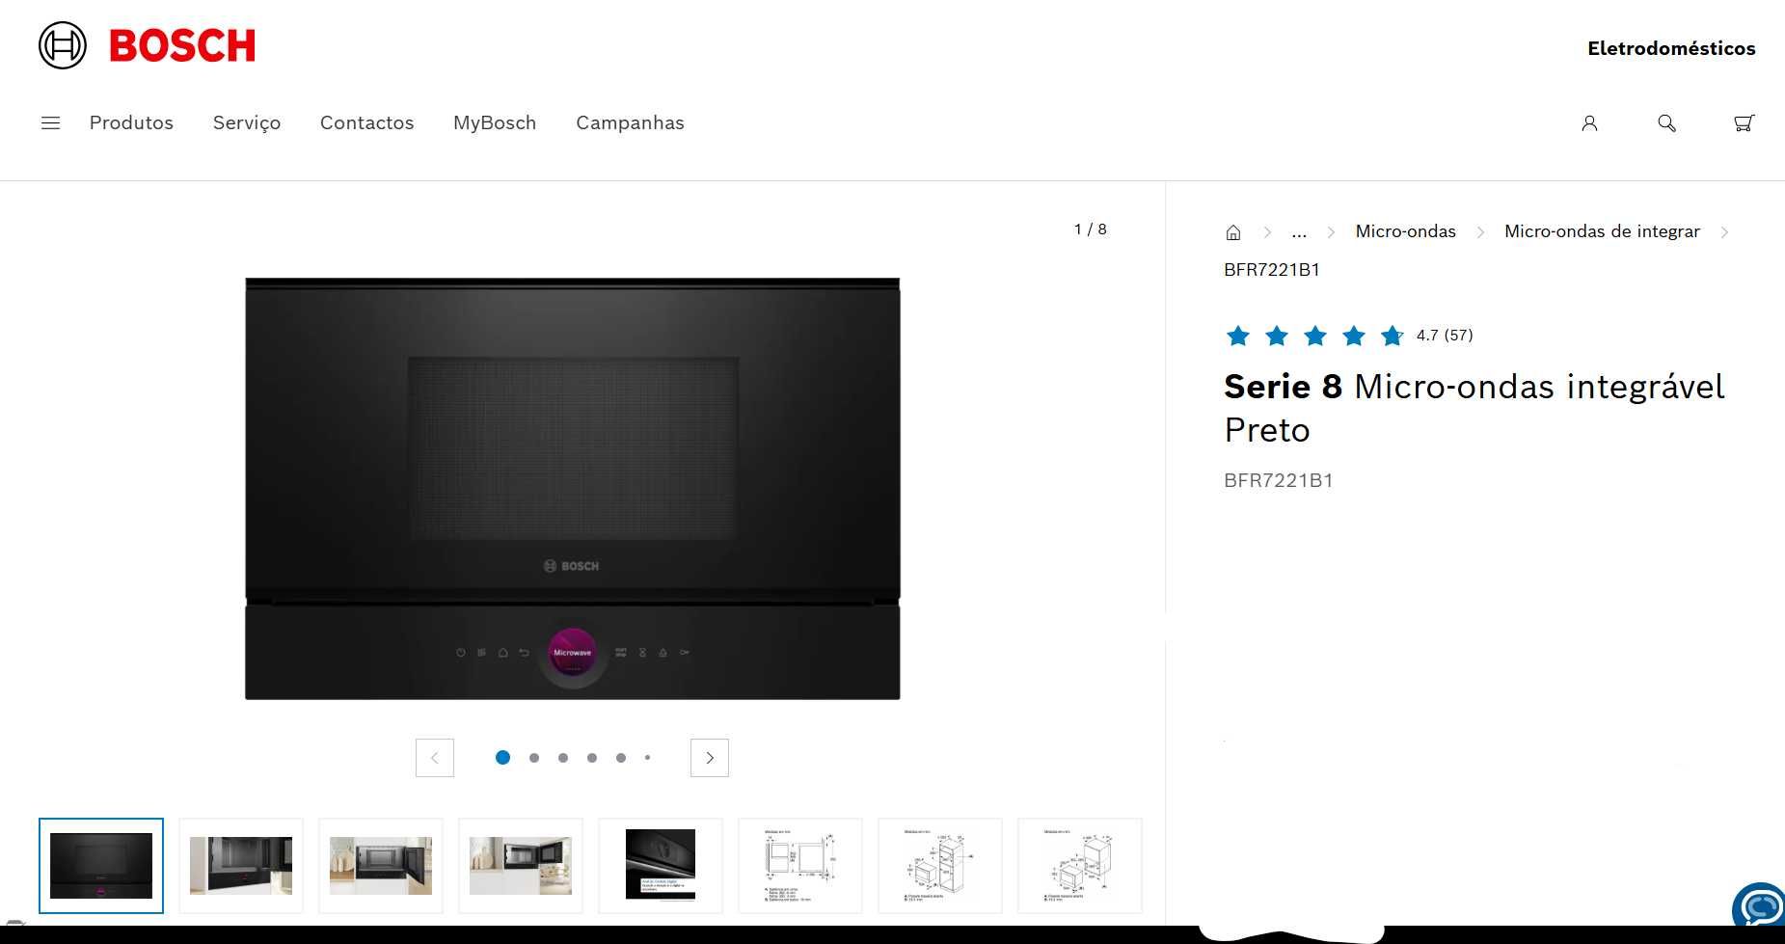This screenshot has width=1785, height=944.
Task: Open the Contactos menu
Action: click(x=366, y=122)
